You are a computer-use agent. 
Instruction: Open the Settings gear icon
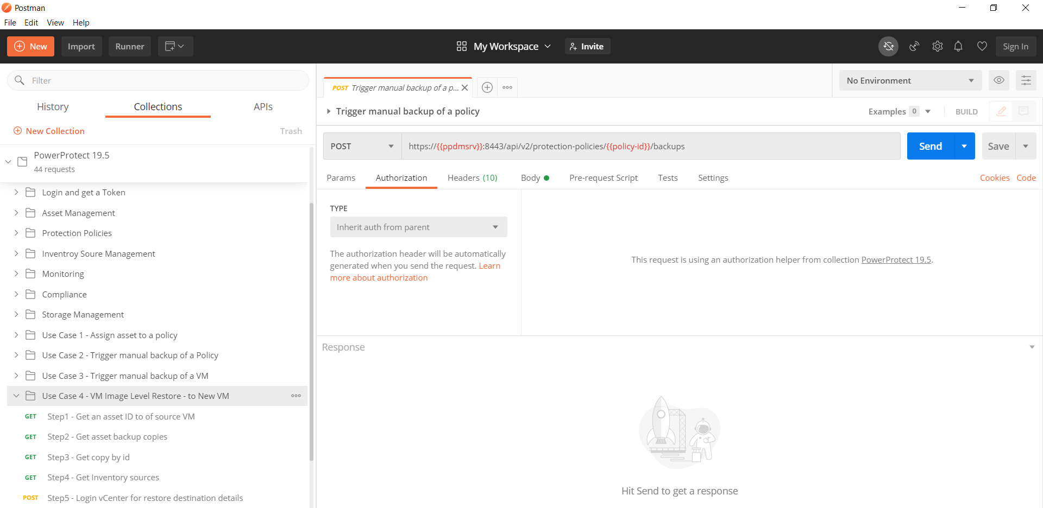click(937, 47)
